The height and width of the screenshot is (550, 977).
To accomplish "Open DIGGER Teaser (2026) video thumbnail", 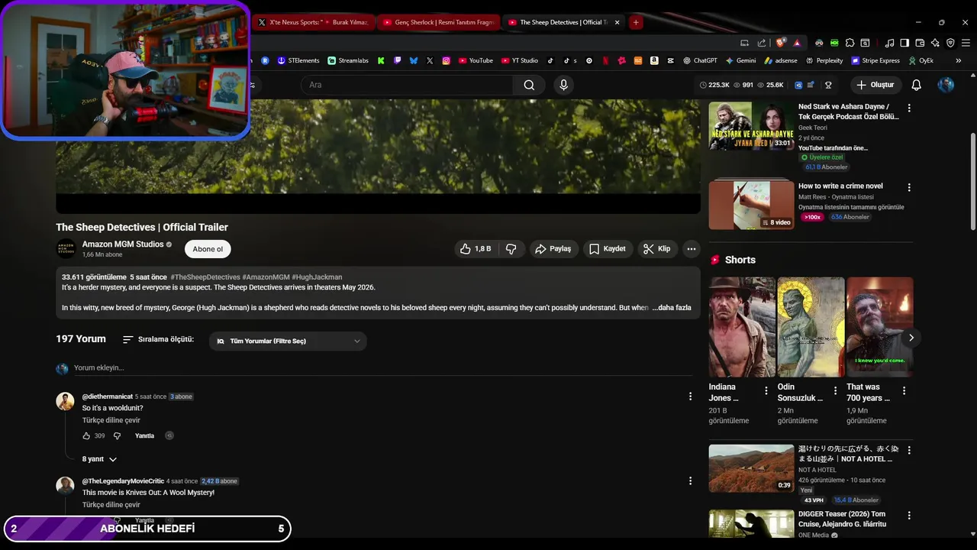I will click(751, 524).
